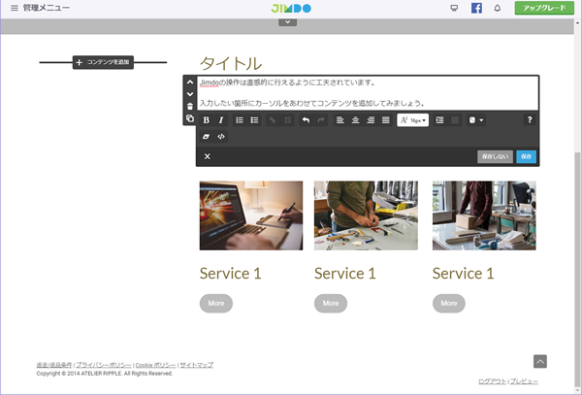Align text right
The width and height of the screenshot is (582, 395).
[x=371, y=120]
